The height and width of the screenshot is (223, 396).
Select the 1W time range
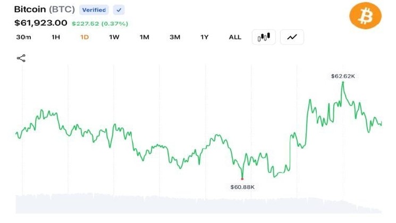(114, 37)
